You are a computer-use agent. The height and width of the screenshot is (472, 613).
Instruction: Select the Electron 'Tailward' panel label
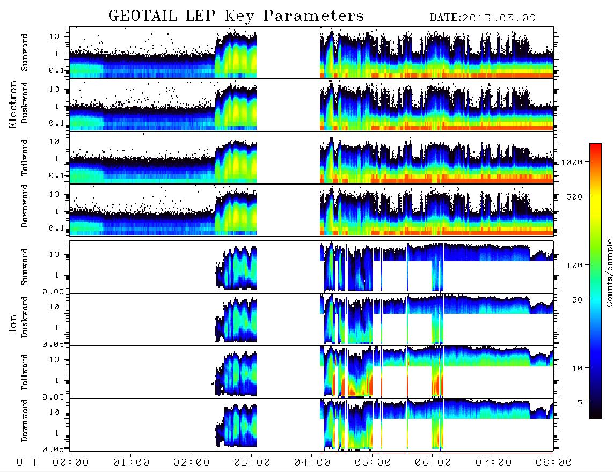pyautogui.click(x=25, y=158)
